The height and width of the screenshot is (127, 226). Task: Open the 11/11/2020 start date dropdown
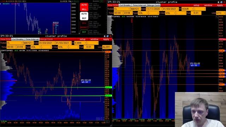(154, 9)
